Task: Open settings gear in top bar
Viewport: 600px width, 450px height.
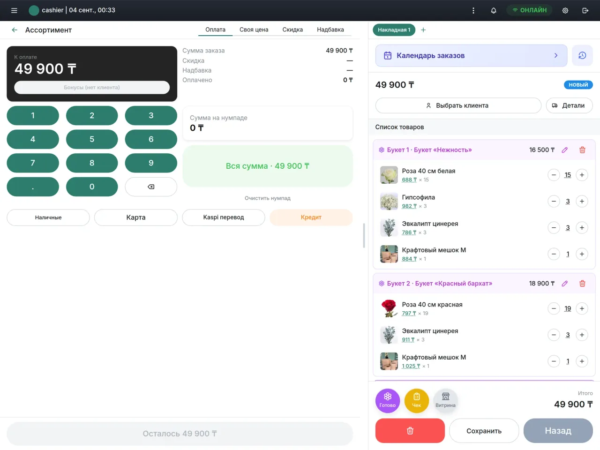Action: (565, 10)
